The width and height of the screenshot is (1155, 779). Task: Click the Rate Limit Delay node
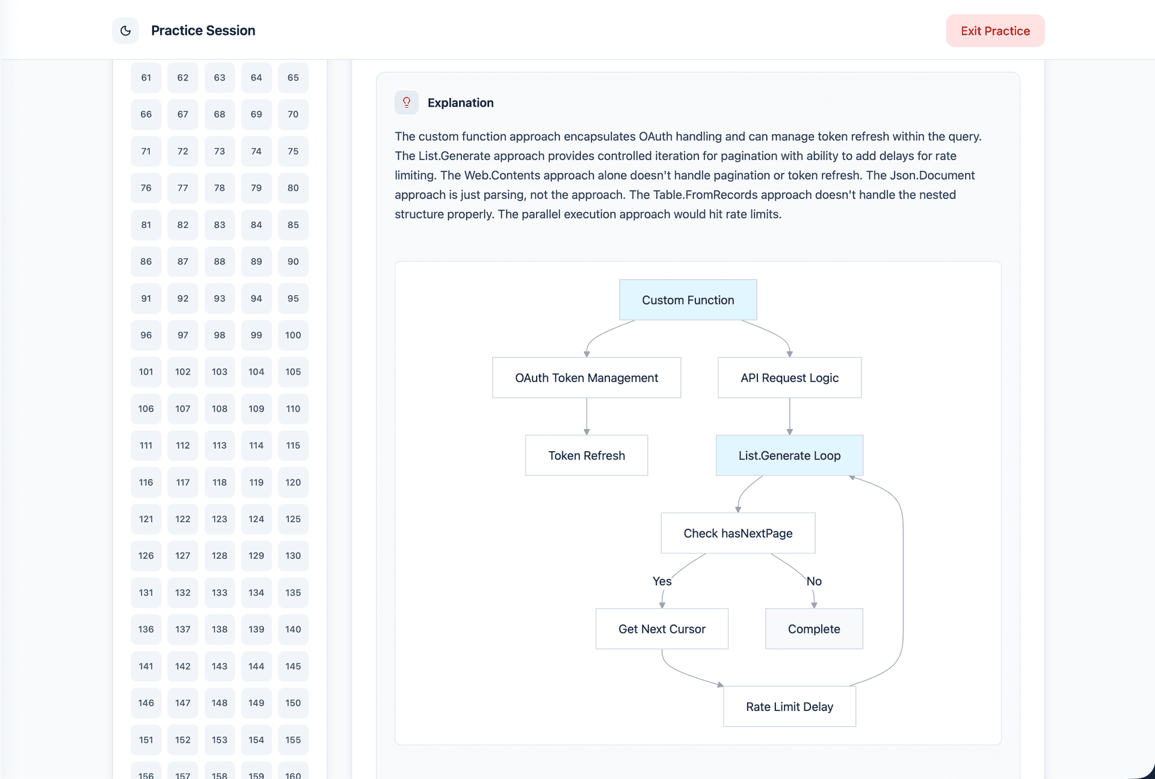point(789,706)
